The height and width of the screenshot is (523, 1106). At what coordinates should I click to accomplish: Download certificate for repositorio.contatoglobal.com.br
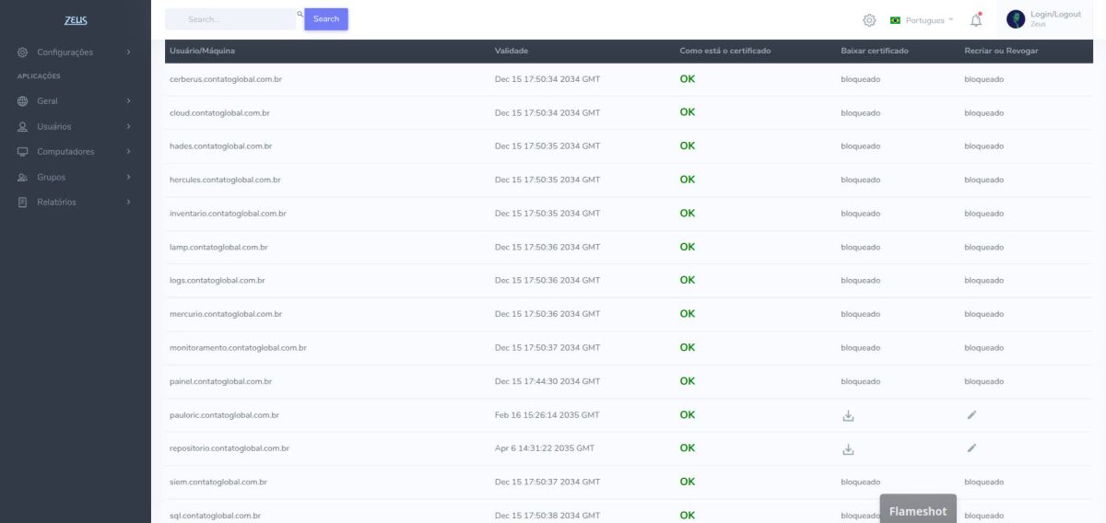coord(848,449)
